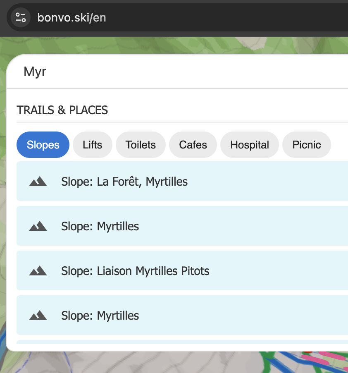Select the mountain icon next to Slope: Myrtilles
The width and height of the screenshot is (348, 373).
[x=37, y=226]
